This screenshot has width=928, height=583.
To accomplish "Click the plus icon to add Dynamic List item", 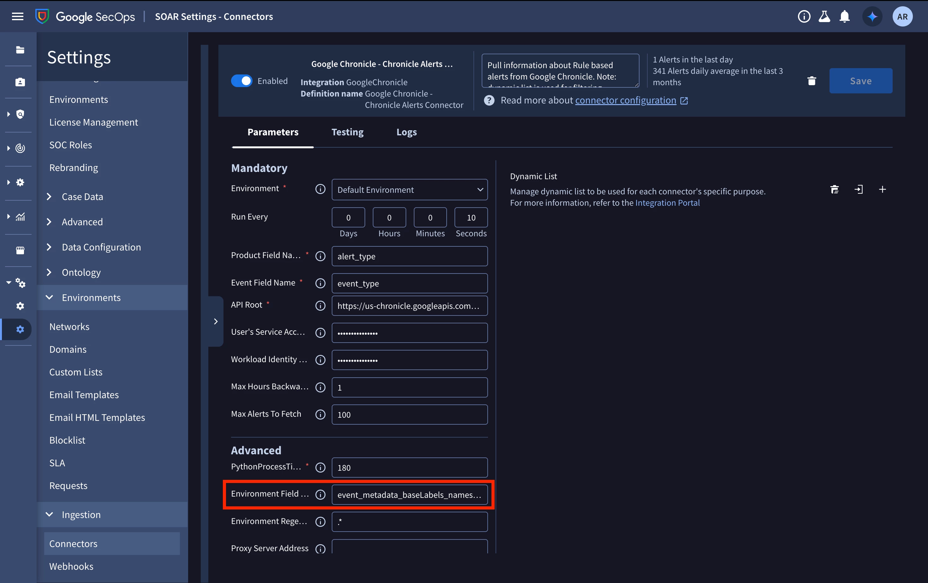I will pos(882,190).
